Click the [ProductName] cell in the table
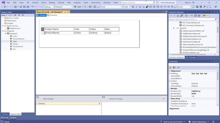The width and height of the screenshot is (220, 123). tap(59, 33)
